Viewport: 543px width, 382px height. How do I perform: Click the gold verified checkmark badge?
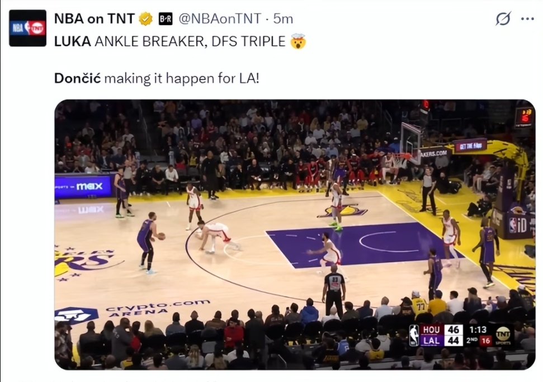[146, 18]
